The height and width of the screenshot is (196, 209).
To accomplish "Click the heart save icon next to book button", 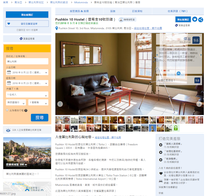I will [195, 20].
